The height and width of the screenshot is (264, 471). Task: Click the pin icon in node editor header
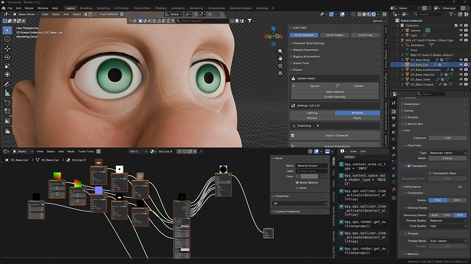click(x=201, y=151)
